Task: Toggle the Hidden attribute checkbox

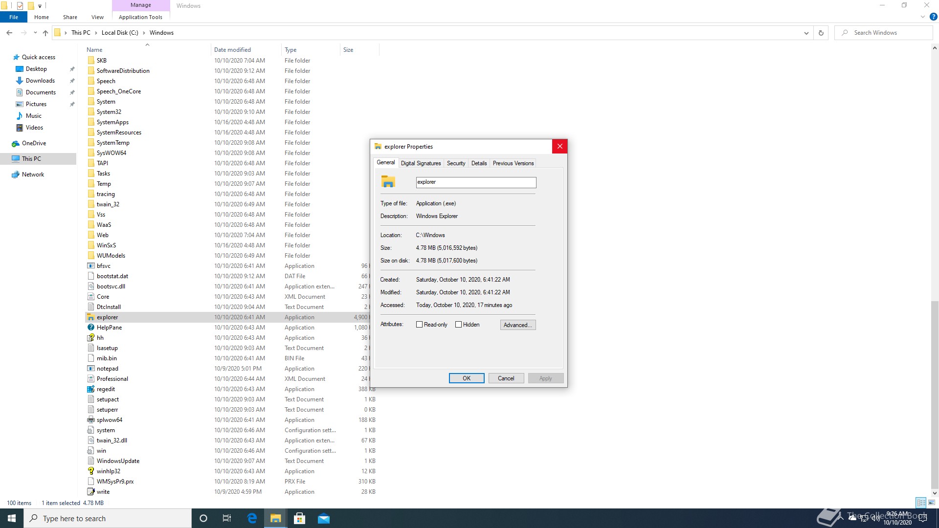Action: (x=458, y=325)
